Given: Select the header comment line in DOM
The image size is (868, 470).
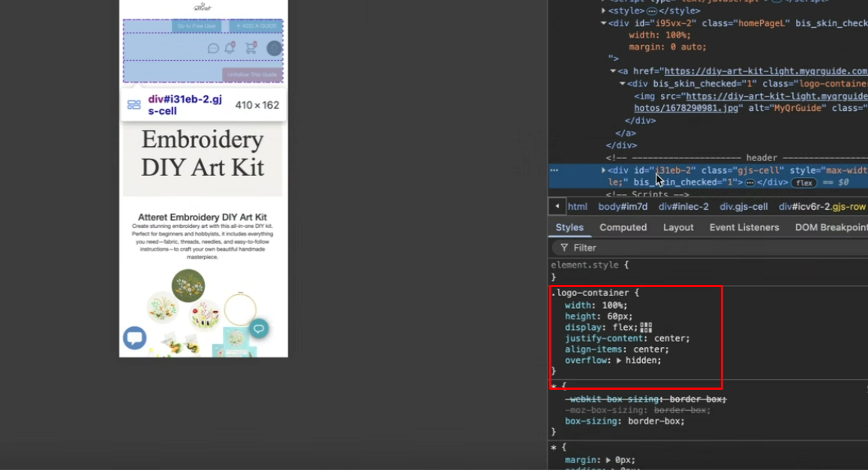Looking at the screenshot, I should [x=736, y=157].
